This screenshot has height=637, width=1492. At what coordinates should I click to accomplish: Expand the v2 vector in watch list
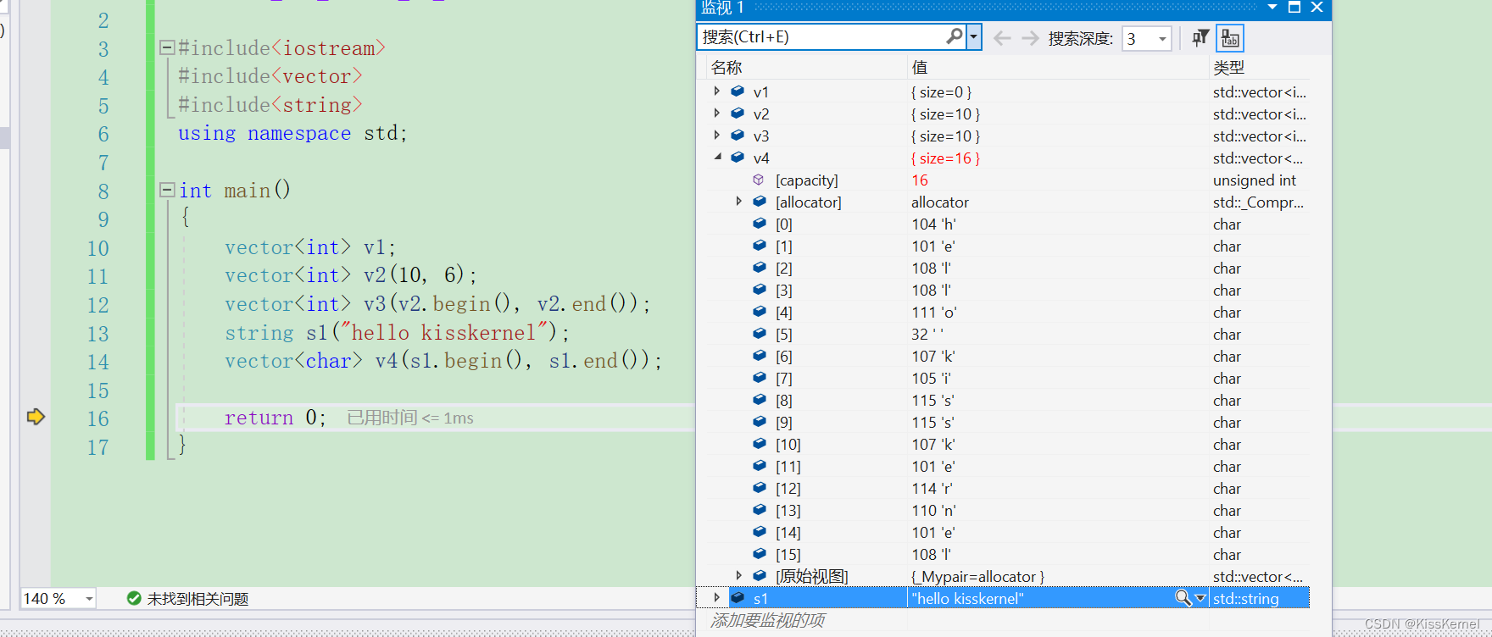[717, 114]
